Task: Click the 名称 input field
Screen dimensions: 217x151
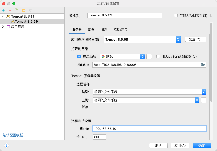Action: 124,15
